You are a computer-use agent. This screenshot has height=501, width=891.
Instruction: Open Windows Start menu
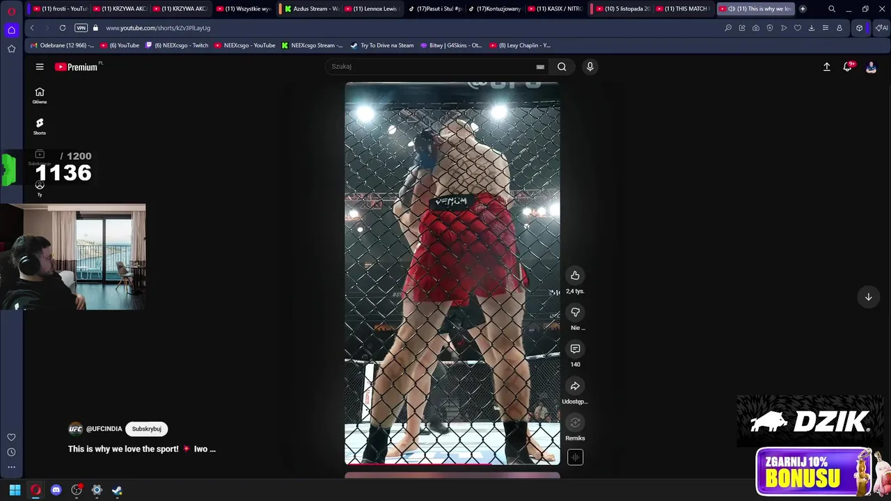point(15,490)
